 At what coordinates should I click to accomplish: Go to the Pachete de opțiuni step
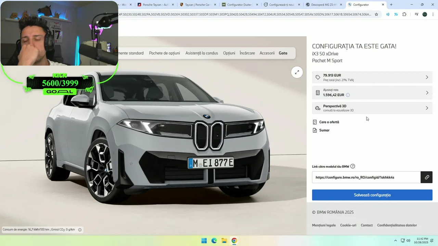point(165,53)
